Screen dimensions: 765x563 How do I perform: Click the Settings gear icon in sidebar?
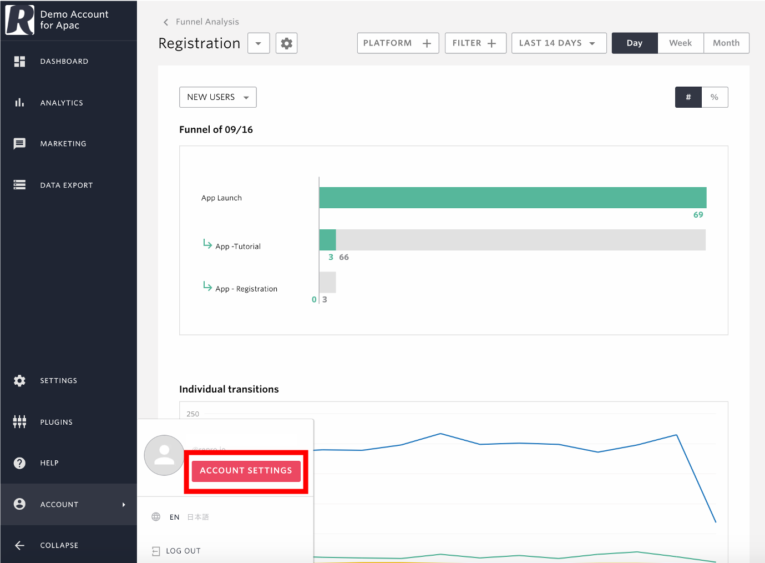19,380
